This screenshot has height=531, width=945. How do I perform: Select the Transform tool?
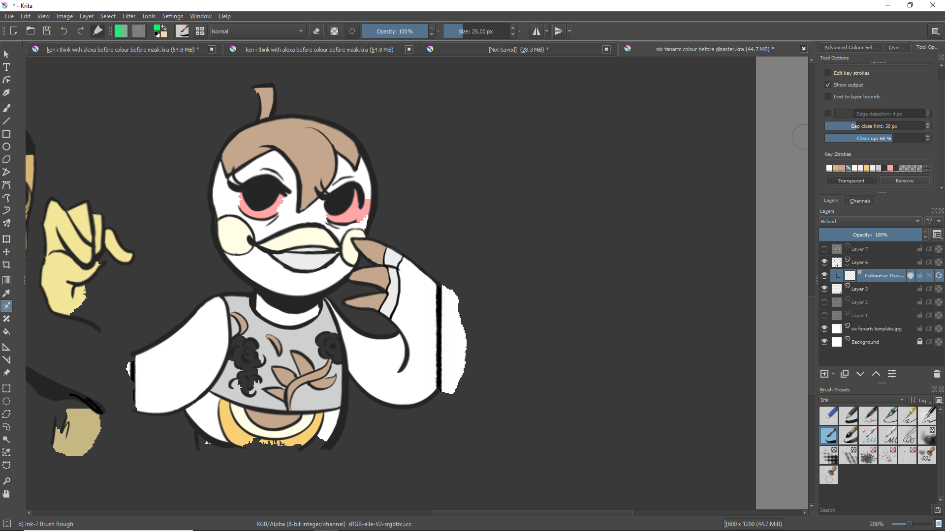[6, 239]
